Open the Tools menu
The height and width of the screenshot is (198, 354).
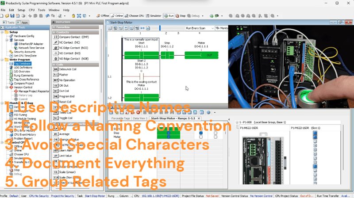pyautogui.click(x=42, y=10)
